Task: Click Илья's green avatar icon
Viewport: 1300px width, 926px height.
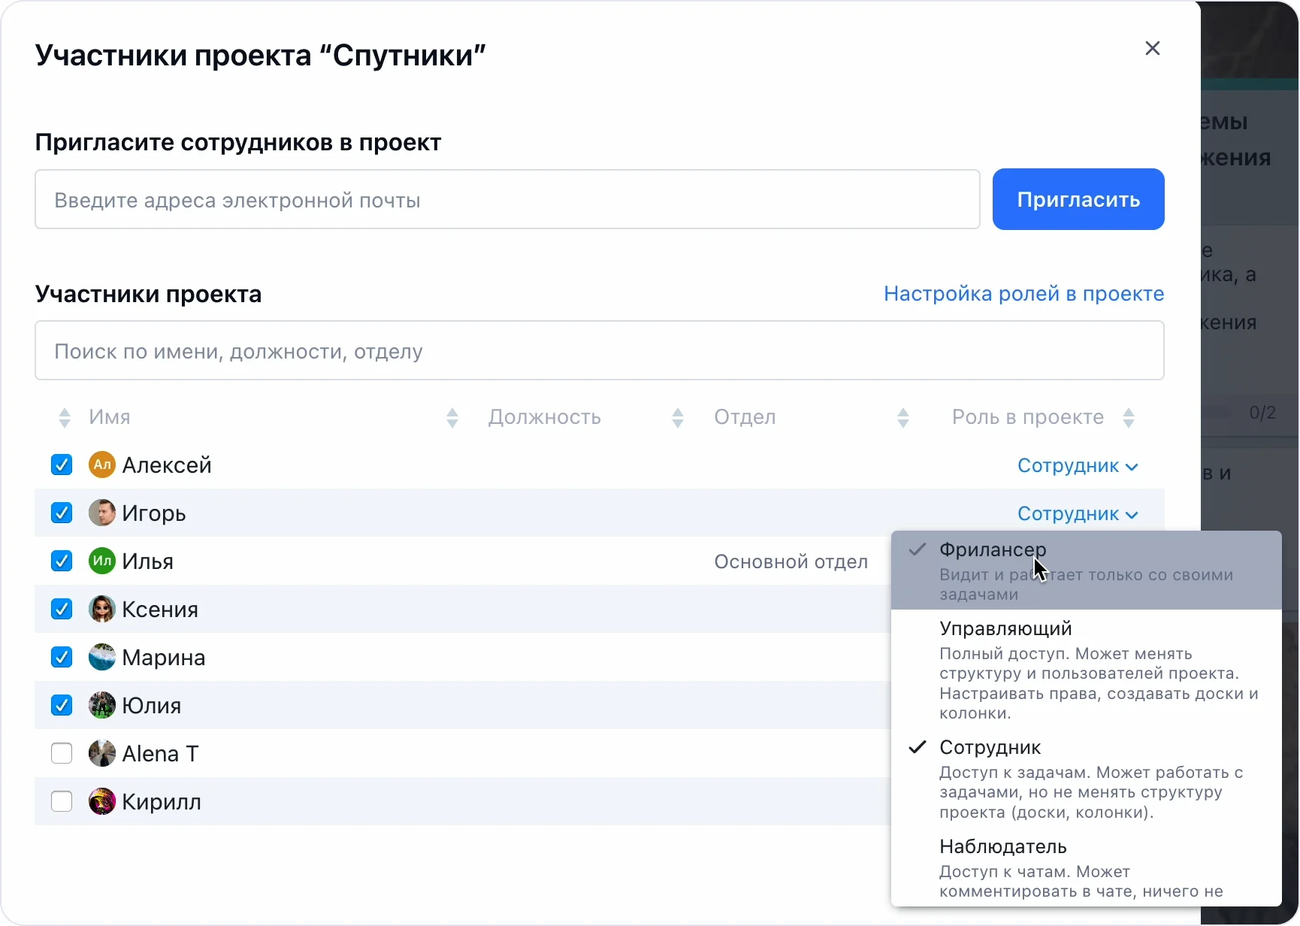Action: click(101, 561)
